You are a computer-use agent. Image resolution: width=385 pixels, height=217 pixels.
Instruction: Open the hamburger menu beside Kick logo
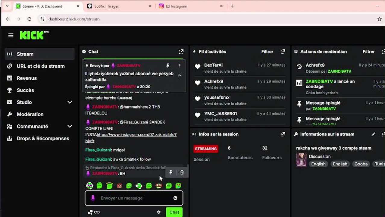(x=11, y=36)
